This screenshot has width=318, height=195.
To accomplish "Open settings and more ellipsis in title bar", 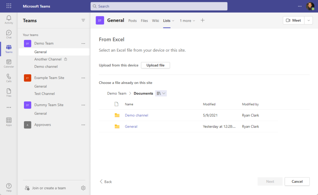I will coord(300,6).
